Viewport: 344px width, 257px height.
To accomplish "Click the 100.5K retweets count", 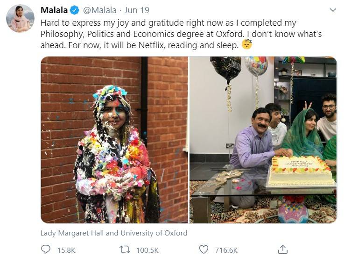I will tap(147, 250).
